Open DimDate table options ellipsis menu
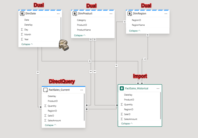198x138 pixels. point(58,14)
